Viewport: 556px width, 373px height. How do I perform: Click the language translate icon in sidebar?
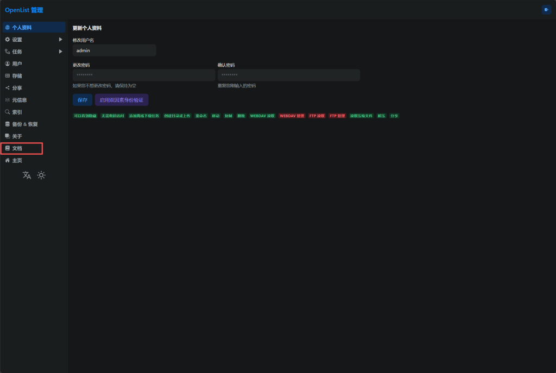pos(27,175)
